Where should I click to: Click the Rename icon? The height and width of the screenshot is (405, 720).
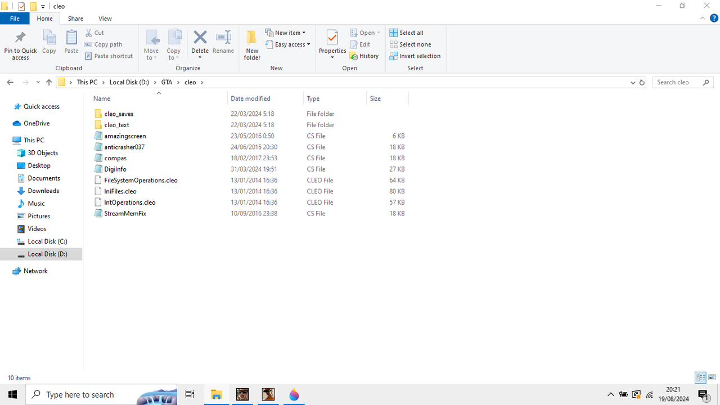click(x=223, y=37)
